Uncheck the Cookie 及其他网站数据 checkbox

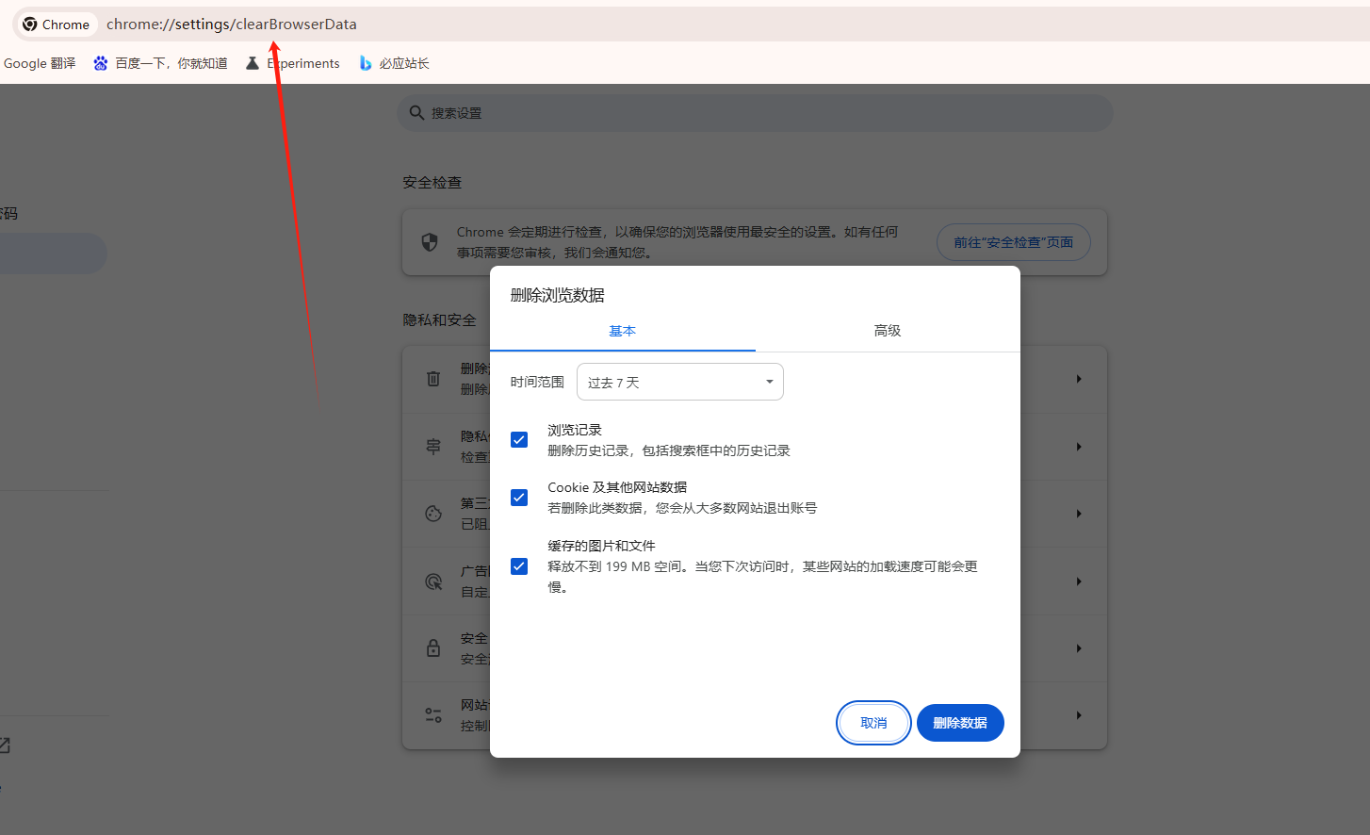[519, 498]
